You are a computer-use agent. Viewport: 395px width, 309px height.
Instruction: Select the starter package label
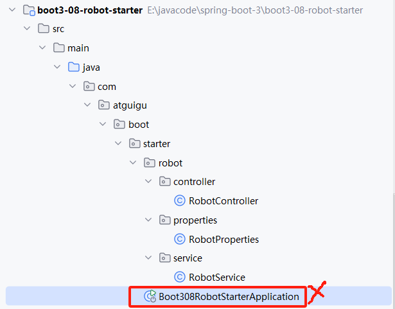coord(157,144)
